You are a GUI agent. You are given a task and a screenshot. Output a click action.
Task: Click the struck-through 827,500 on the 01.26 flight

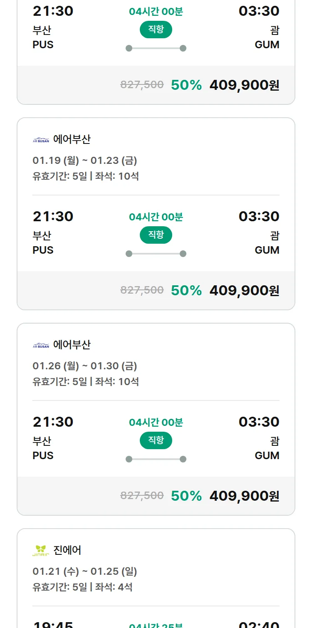point(142,495)
